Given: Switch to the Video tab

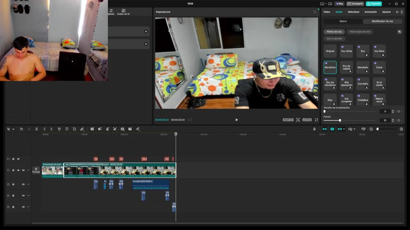Looking at the screenshot, I should pos(327,12).
